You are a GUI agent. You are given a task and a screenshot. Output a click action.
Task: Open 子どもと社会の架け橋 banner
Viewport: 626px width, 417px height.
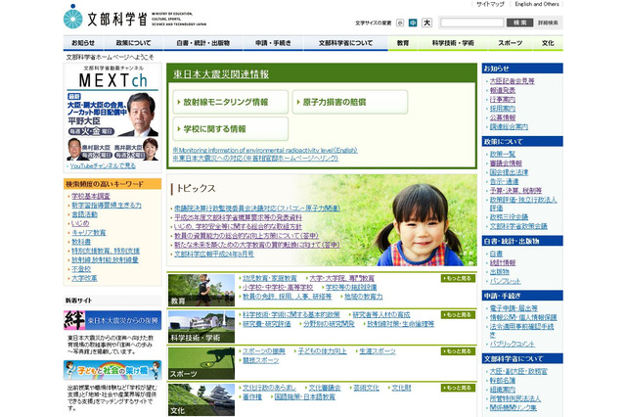(112, 370)
